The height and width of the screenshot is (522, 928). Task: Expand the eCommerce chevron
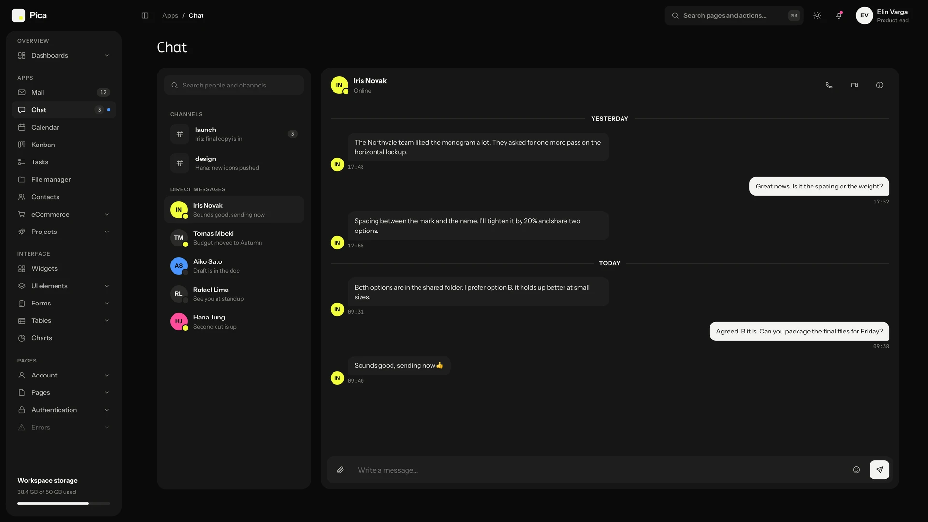(x=107, y=214)
